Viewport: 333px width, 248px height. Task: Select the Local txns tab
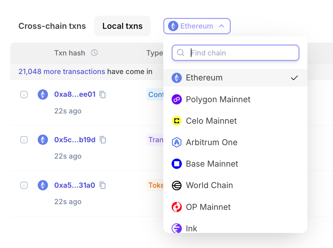[122, 26]
